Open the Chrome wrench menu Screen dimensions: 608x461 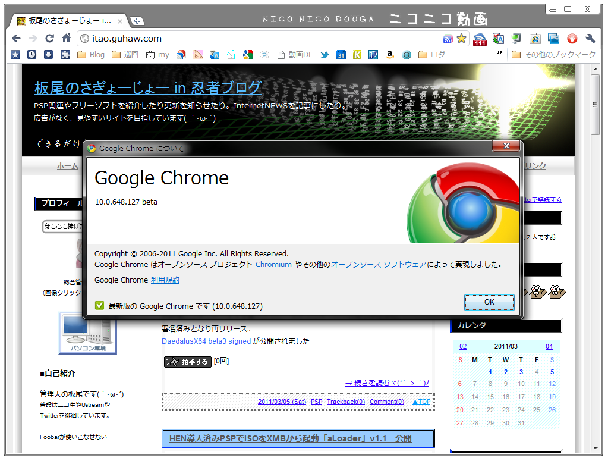pyautogui.click(x=590, y=39)
